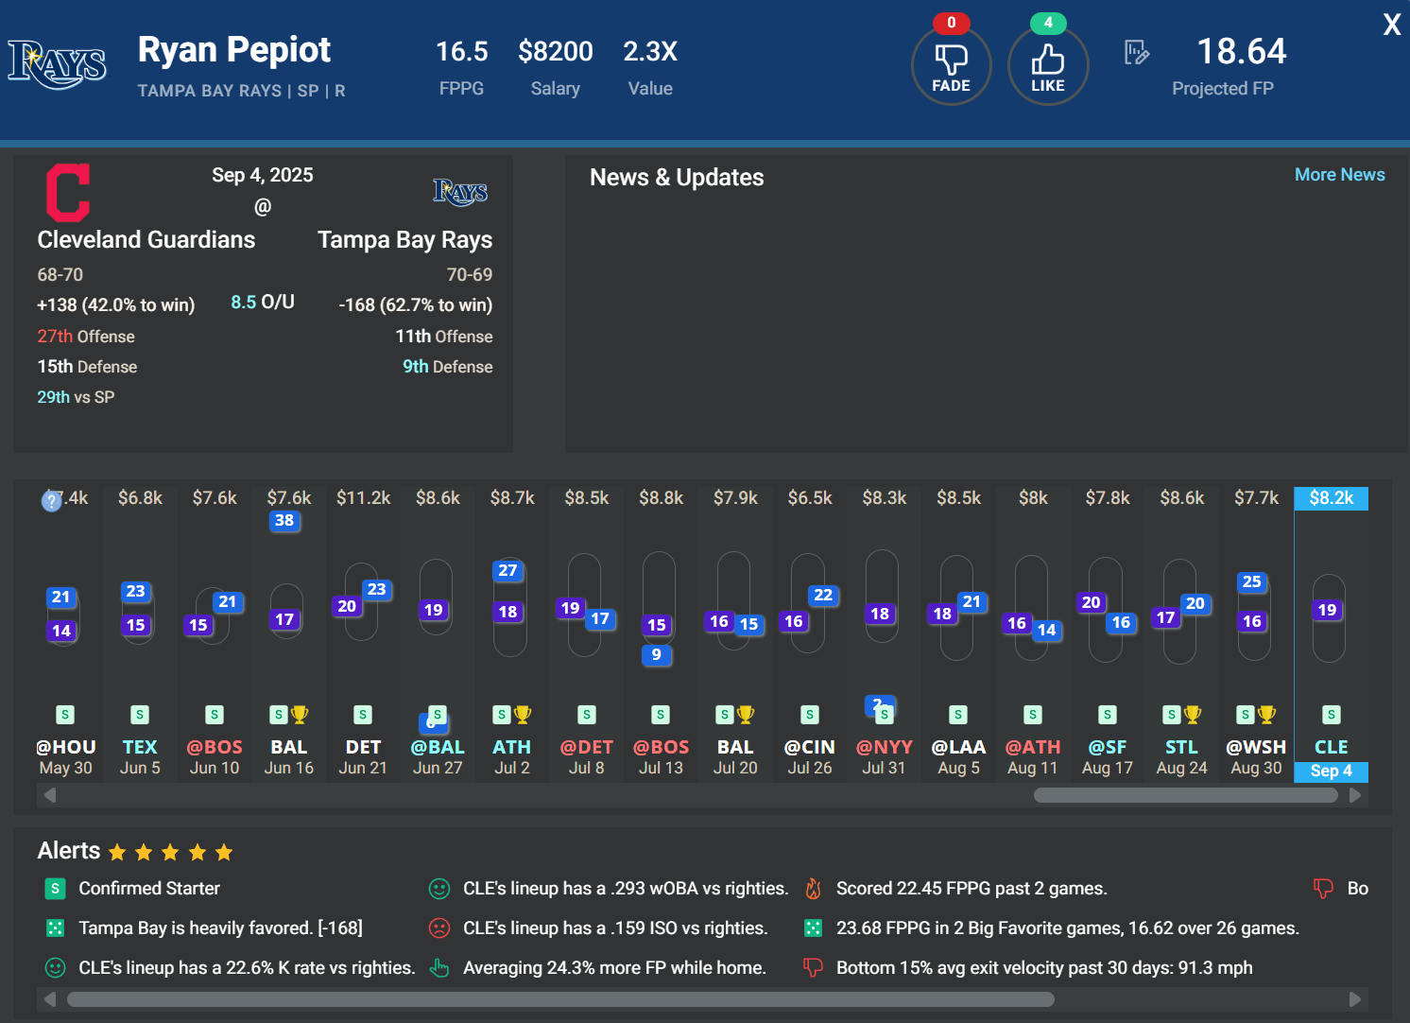Click the $11.2k salary label
1410x1023 pixels.
pyautogui.click(x=364, y=498)
